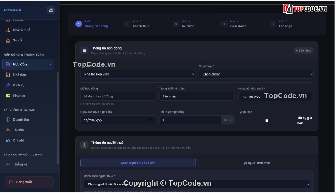Click the Finance label in sidebar

[x=19, y=96]
